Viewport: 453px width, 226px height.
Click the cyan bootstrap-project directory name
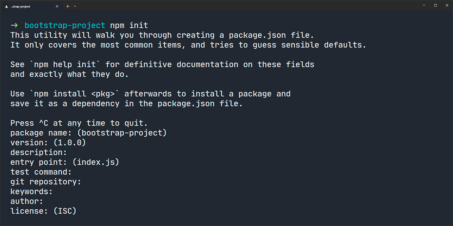65,26
